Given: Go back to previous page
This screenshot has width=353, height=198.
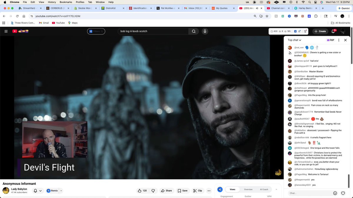Looking at the screenshot, I should point(4,16).
